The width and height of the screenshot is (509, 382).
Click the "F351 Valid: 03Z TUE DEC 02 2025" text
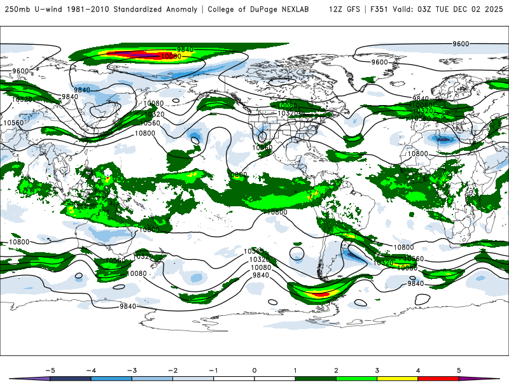[436, 9]
